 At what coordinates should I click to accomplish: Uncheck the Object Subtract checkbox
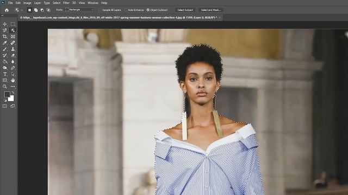coord(148,10)
